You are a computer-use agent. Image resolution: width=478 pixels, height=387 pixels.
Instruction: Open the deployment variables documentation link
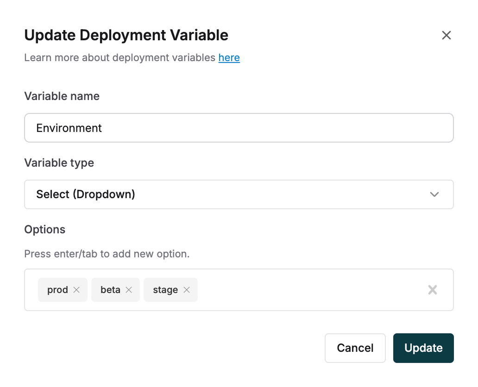[x=229, y=57]
